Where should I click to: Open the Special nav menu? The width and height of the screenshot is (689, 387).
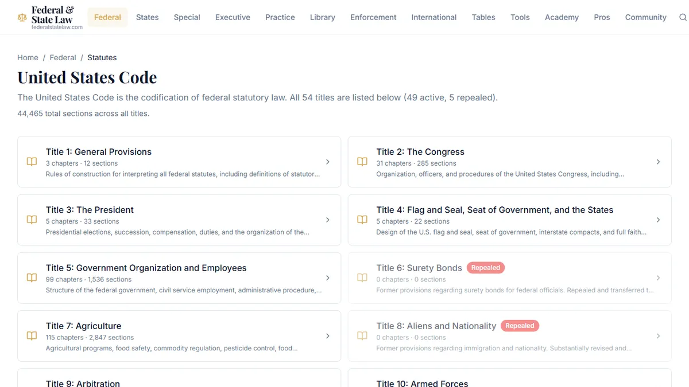point(187,17)
